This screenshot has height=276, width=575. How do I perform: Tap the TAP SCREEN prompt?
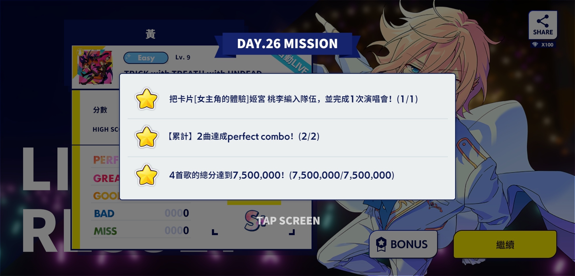(x=288, y=221)
